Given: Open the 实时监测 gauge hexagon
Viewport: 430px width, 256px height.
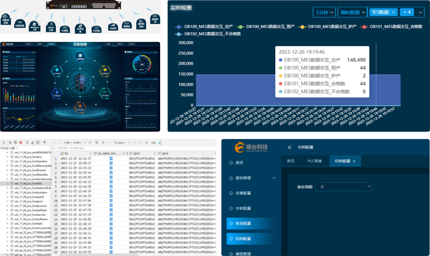Looking at the screenshot, I should [105, 93].
